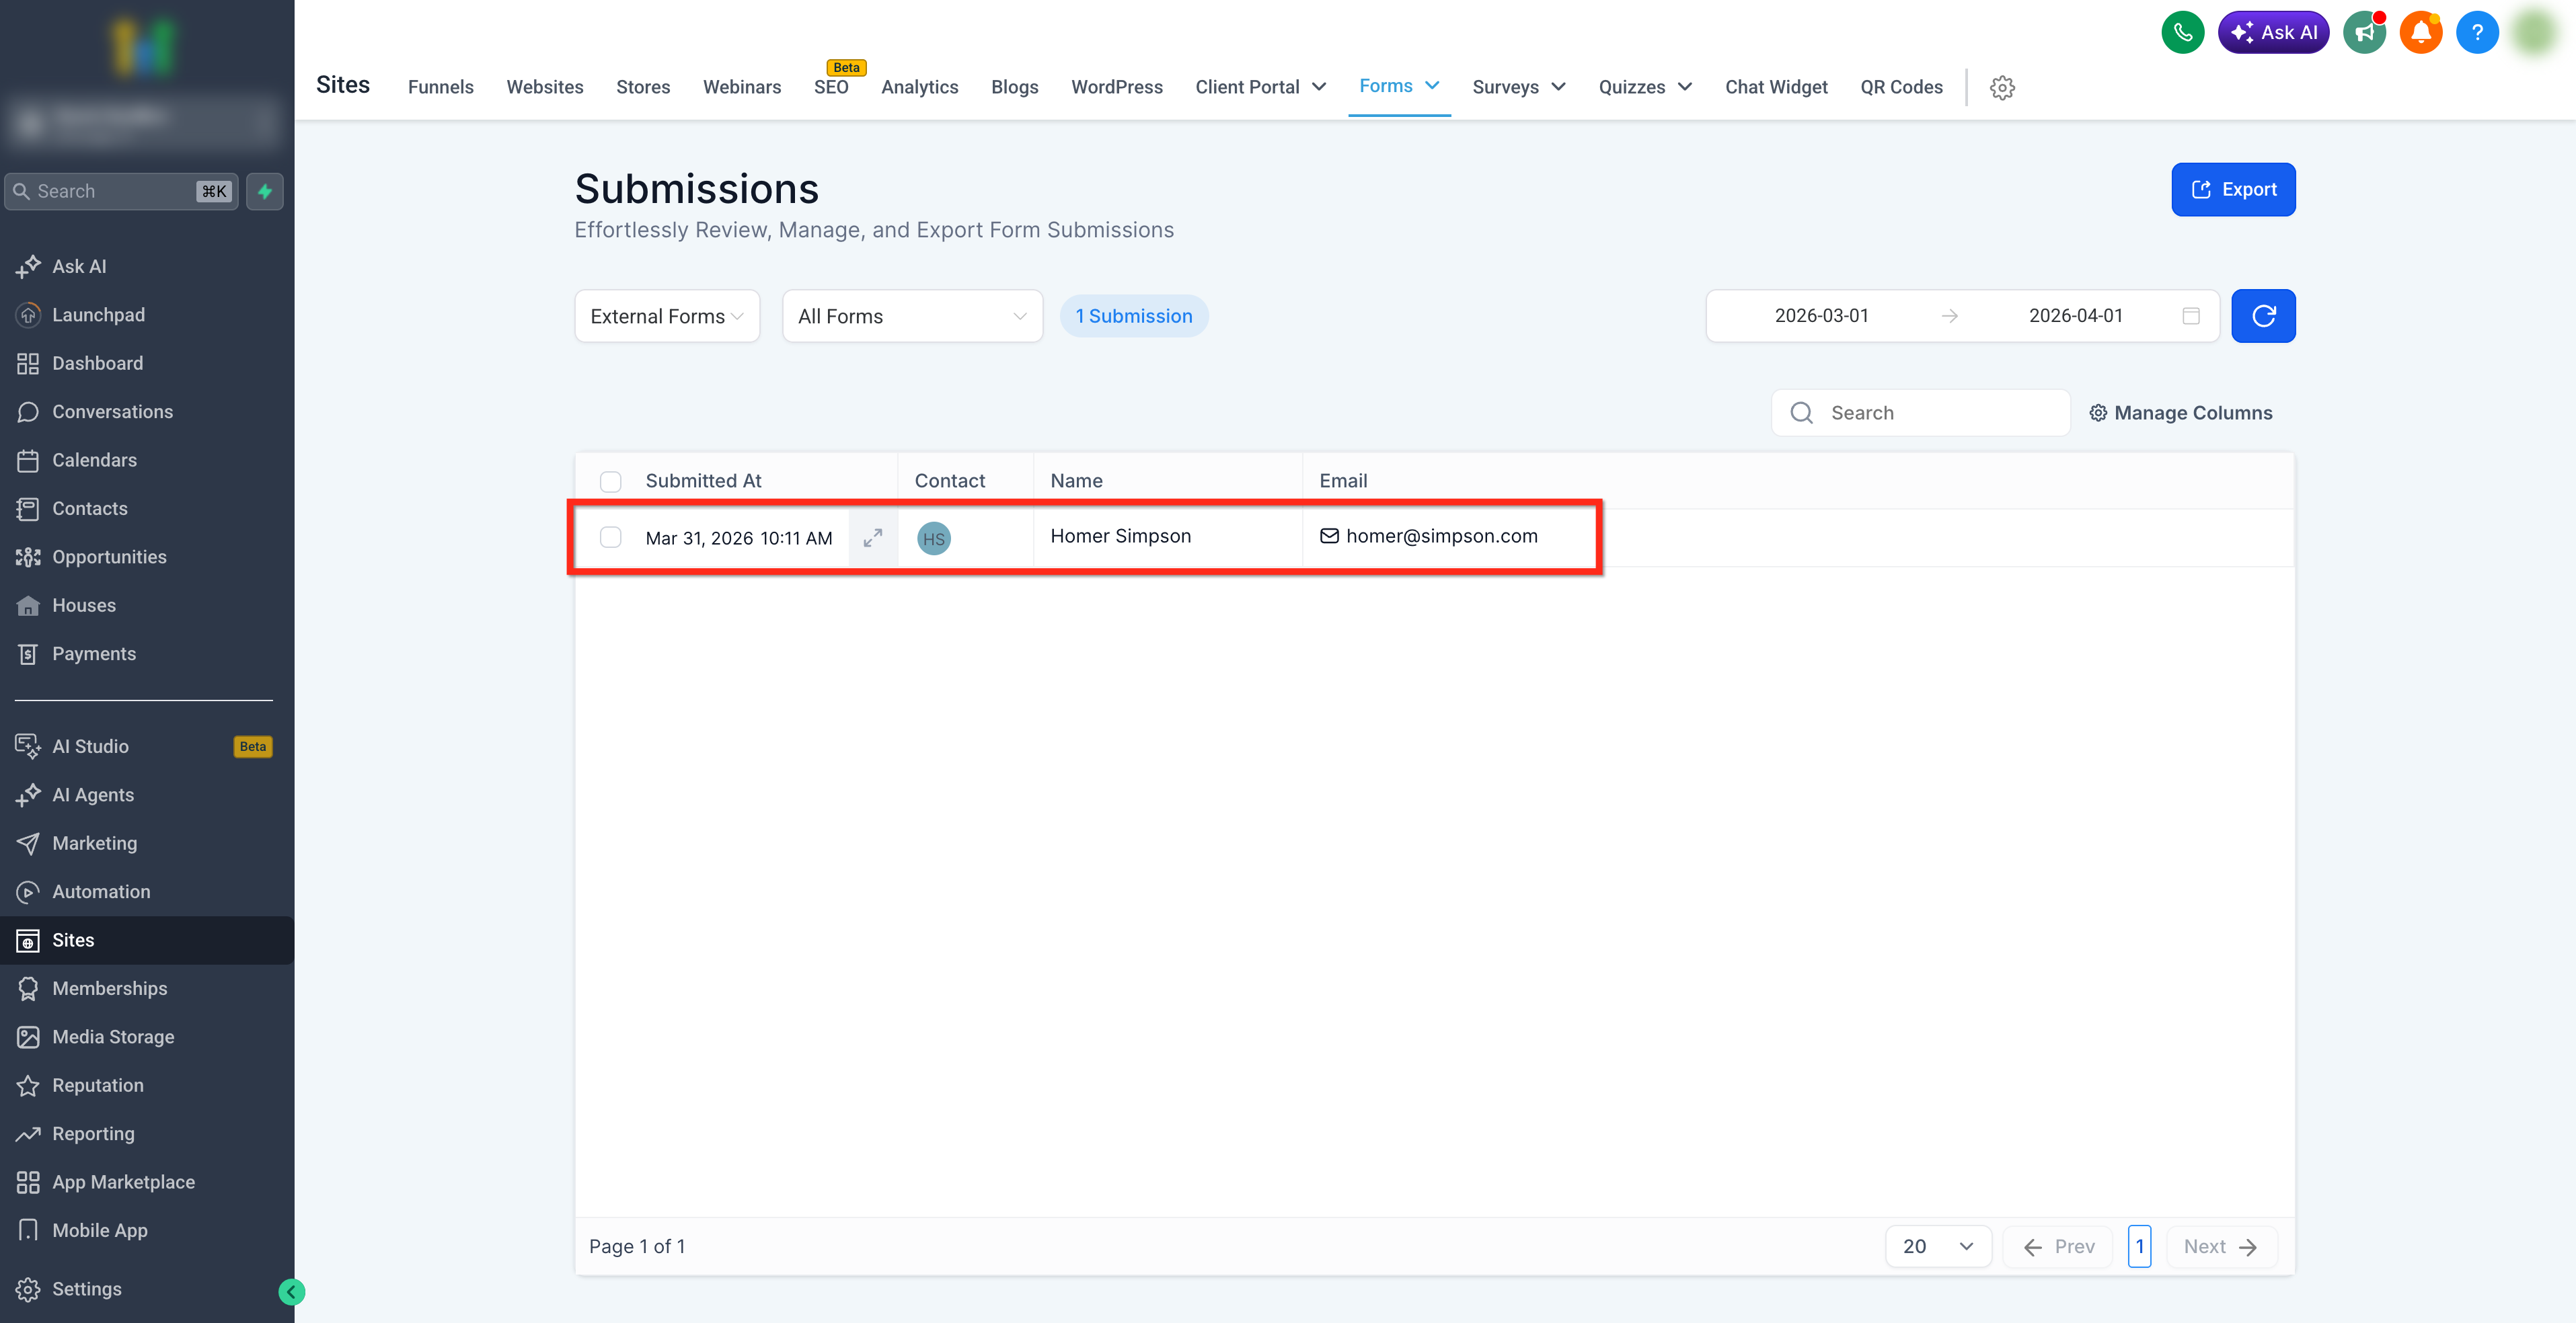
Task: Switch to the Funnels tab
Action: (x=440, y=87)
